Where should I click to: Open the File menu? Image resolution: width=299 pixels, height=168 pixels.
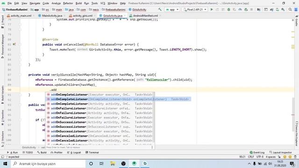[x=9, y=3]
